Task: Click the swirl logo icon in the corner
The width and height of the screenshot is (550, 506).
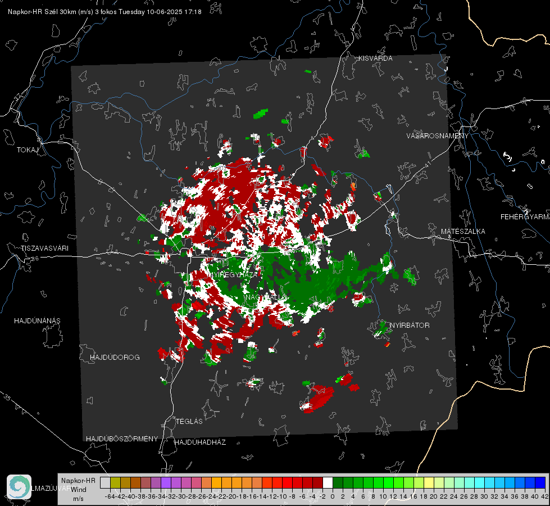Action: tap(19, 487)
